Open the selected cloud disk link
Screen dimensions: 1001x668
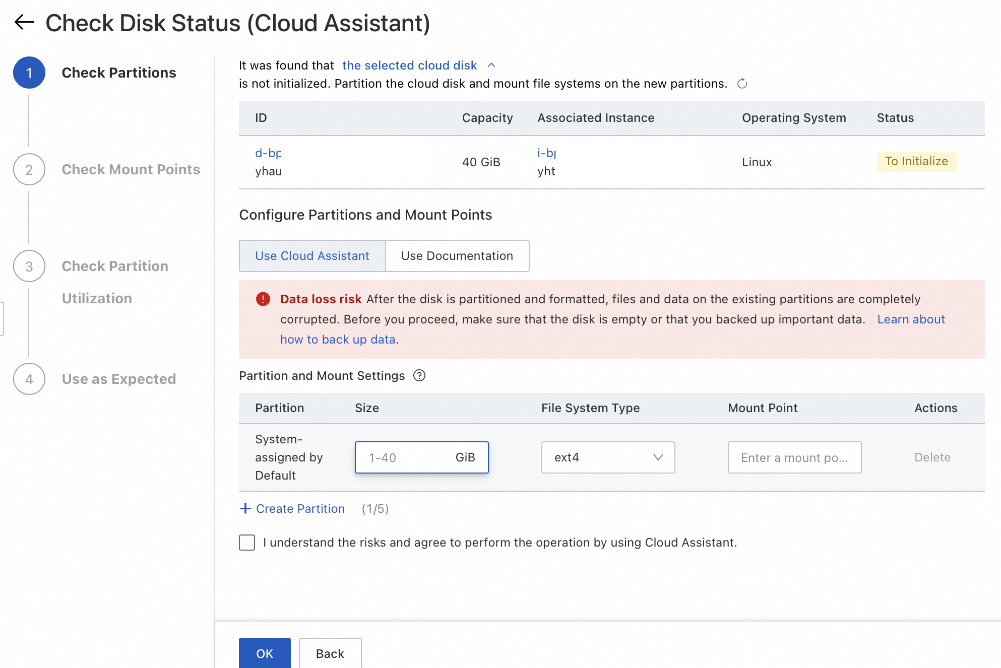(409, 65)
